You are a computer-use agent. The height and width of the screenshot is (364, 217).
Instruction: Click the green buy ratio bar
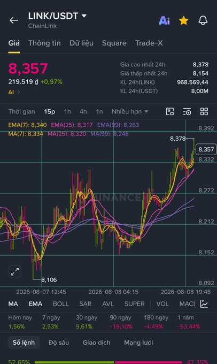[x=74, y=362]
